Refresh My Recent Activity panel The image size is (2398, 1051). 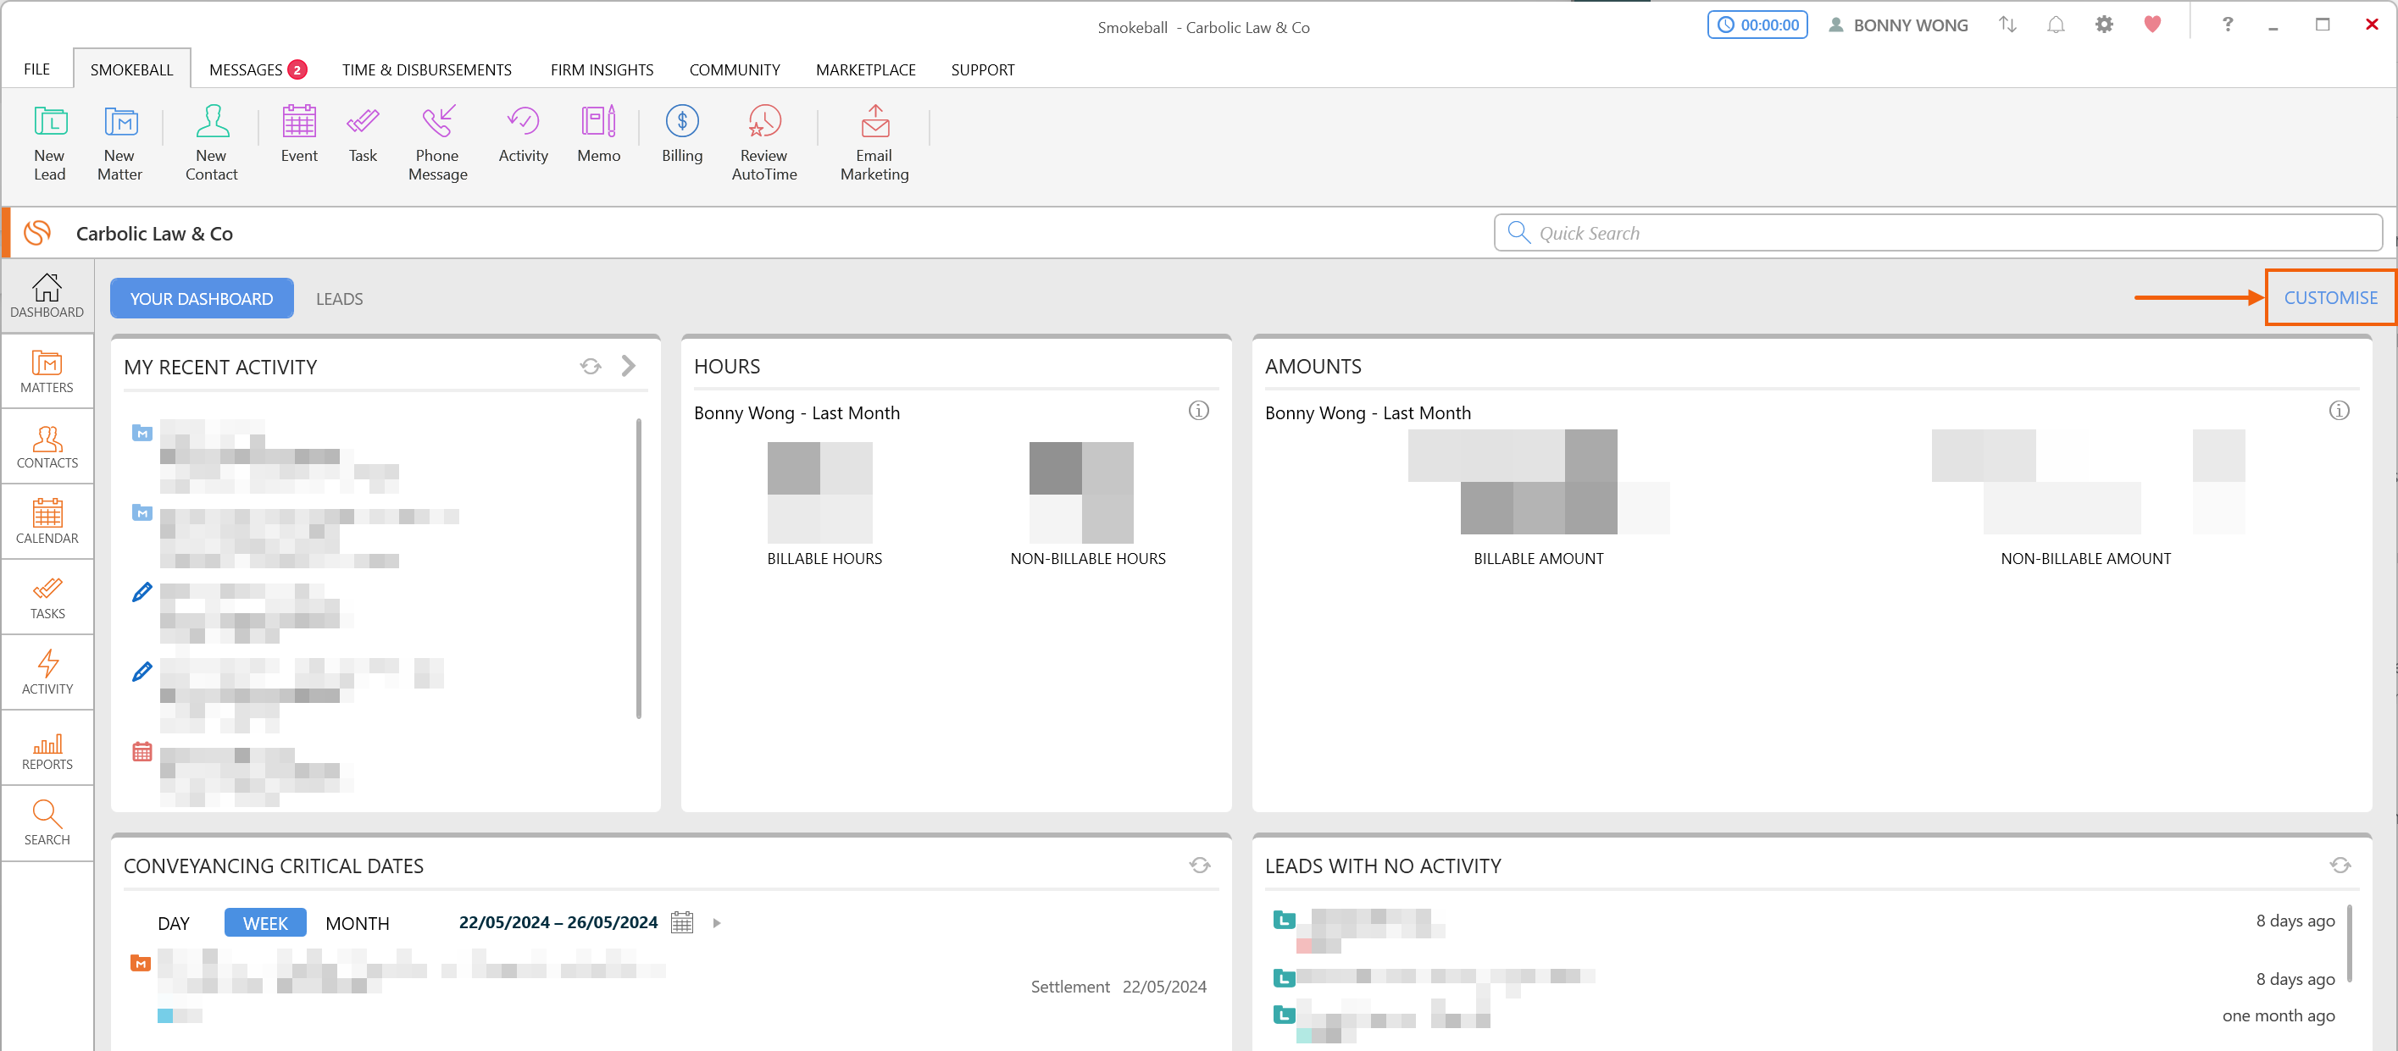pos(591,367)
